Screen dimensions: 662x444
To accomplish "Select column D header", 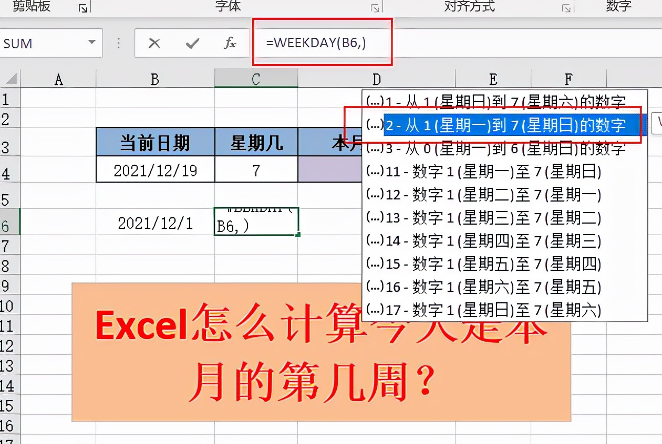I will (376, 79).
